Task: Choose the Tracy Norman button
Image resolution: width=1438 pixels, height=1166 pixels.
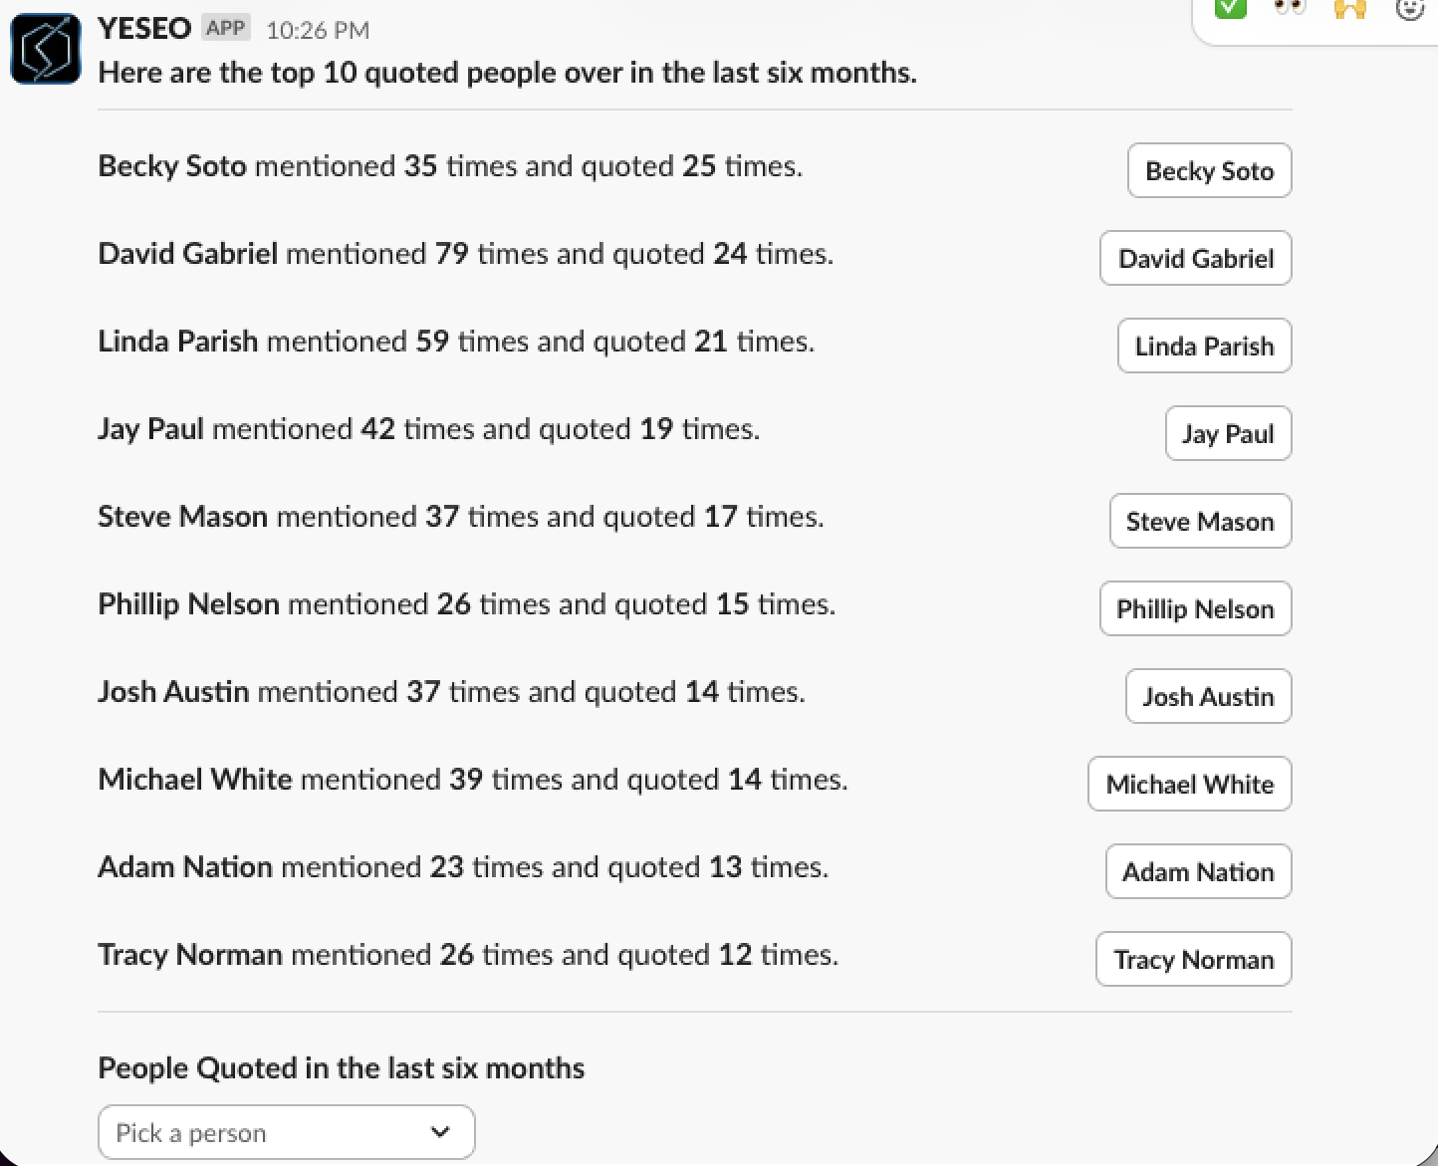Action: click(x=1193, y=959)
